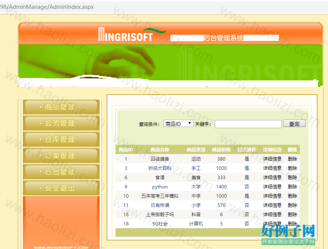Click the 是否推荐 column header
This screenshot has width=328, height=249.
pyautogui.click(x=246, y=150)
